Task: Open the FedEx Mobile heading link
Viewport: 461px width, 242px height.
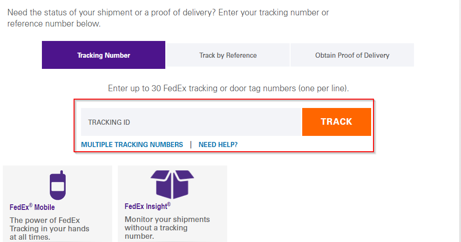Action: [x=32, y=207]
